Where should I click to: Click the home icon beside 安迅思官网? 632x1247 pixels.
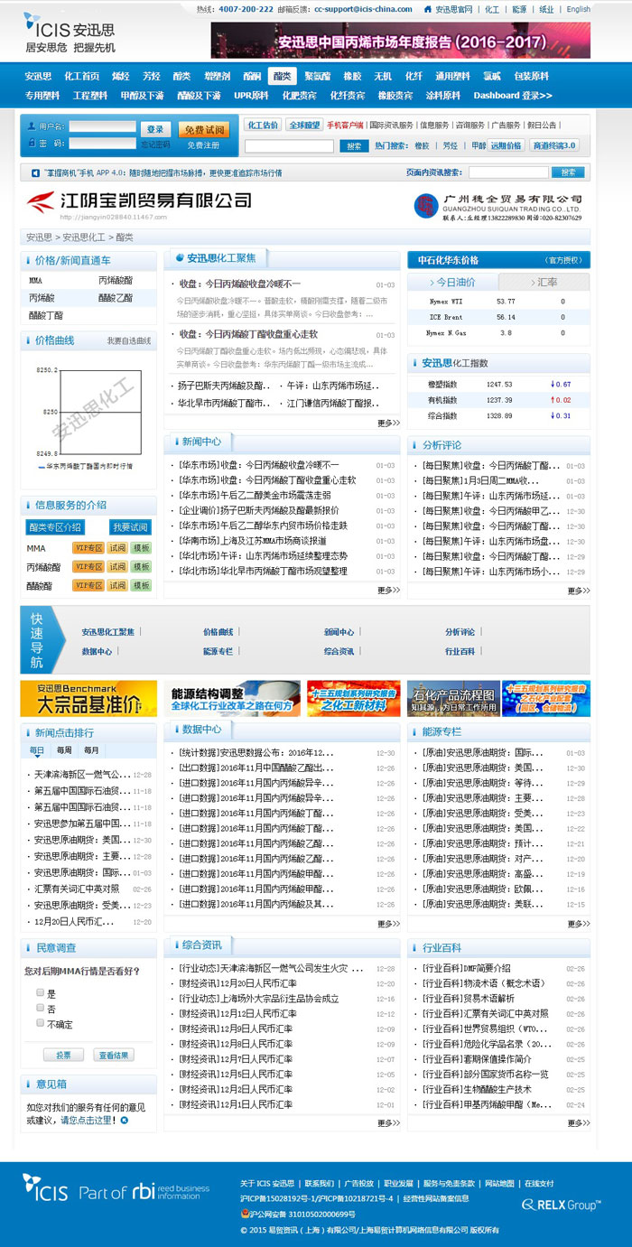[x=428, y=9]
